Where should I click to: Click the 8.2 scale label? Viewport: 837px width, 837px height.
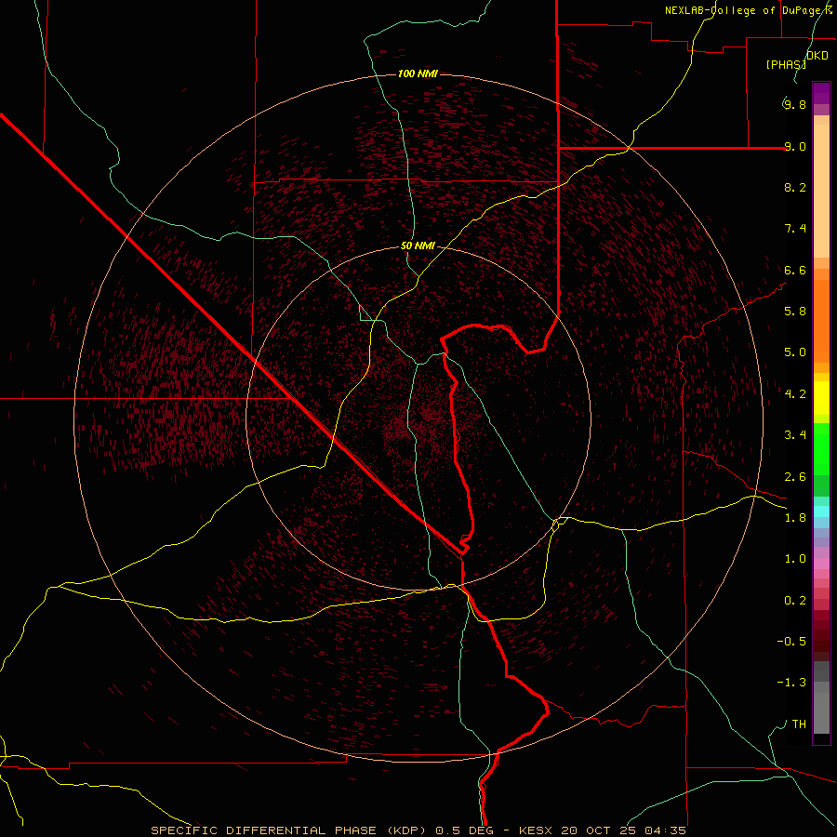pyautogui.click(x=795, y=187)
